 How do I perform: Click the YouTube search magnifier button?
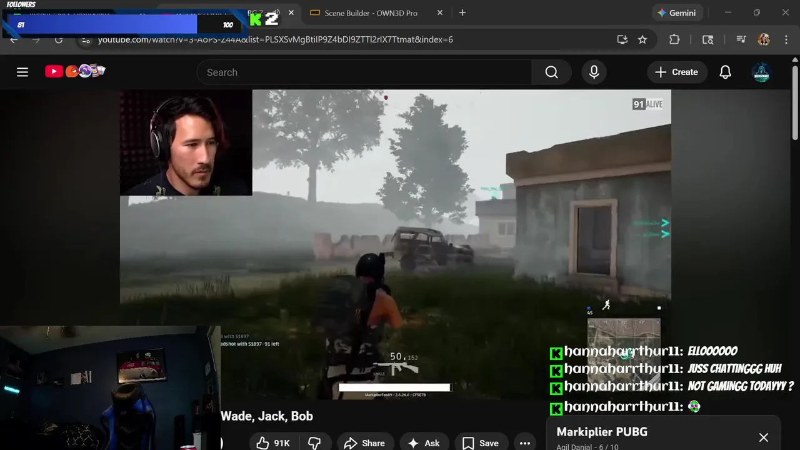[551, 72]
